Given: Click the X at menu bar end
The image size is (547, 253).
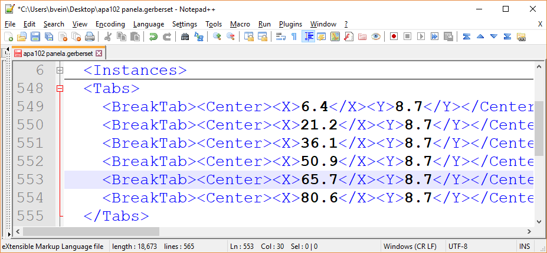Looking at the screenshot, I should coord(540,24).
